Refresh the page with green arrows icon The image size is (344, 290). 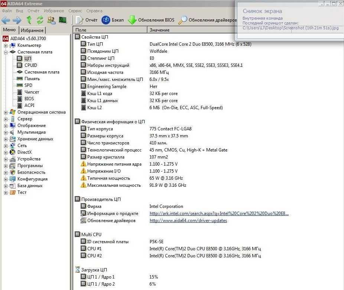pos(40,20)
